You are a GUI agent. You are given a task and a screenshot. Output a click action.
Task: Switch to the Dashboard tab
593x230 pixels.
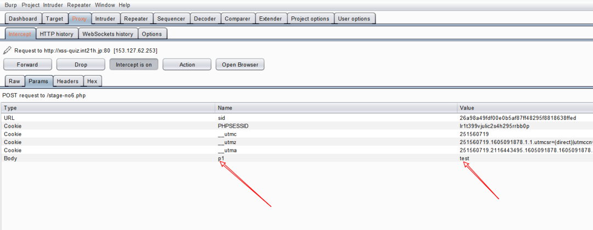point(23,19)
